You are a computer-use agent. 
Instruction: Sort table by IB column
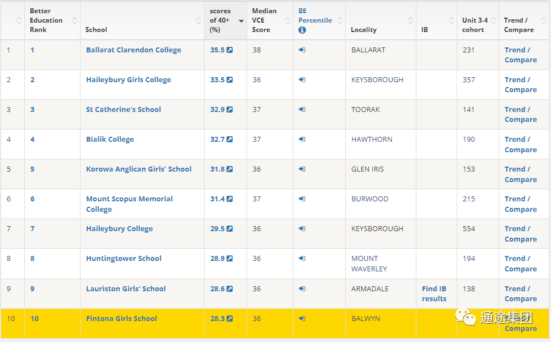coord(451,21)
